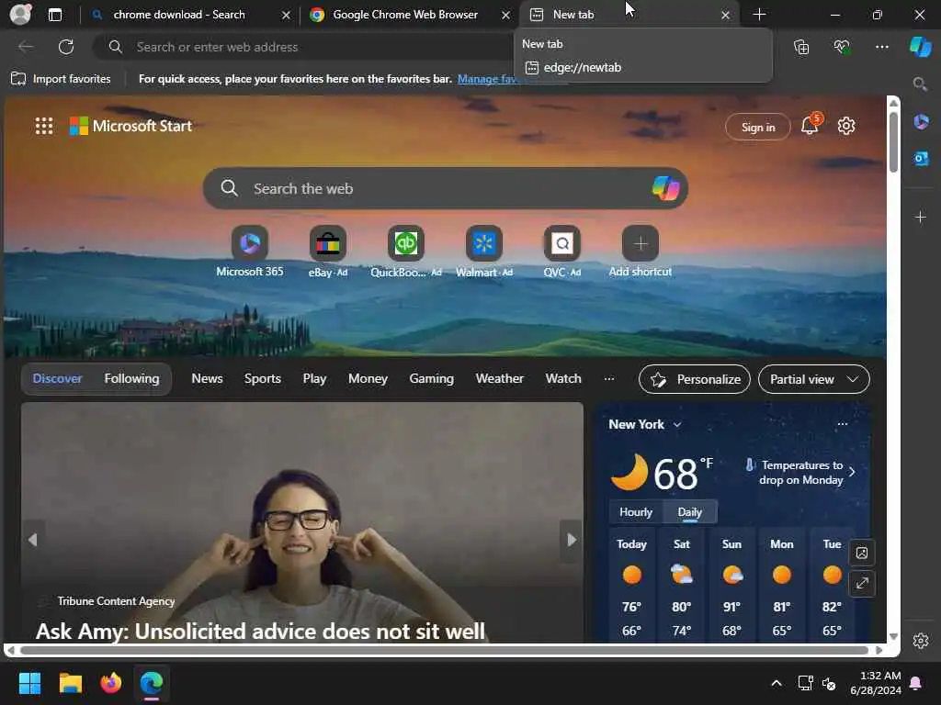Switch to chrome download - Search tab
Image resolution: width=941 pixels, height=705 pixels.
(x=191, y=15)
